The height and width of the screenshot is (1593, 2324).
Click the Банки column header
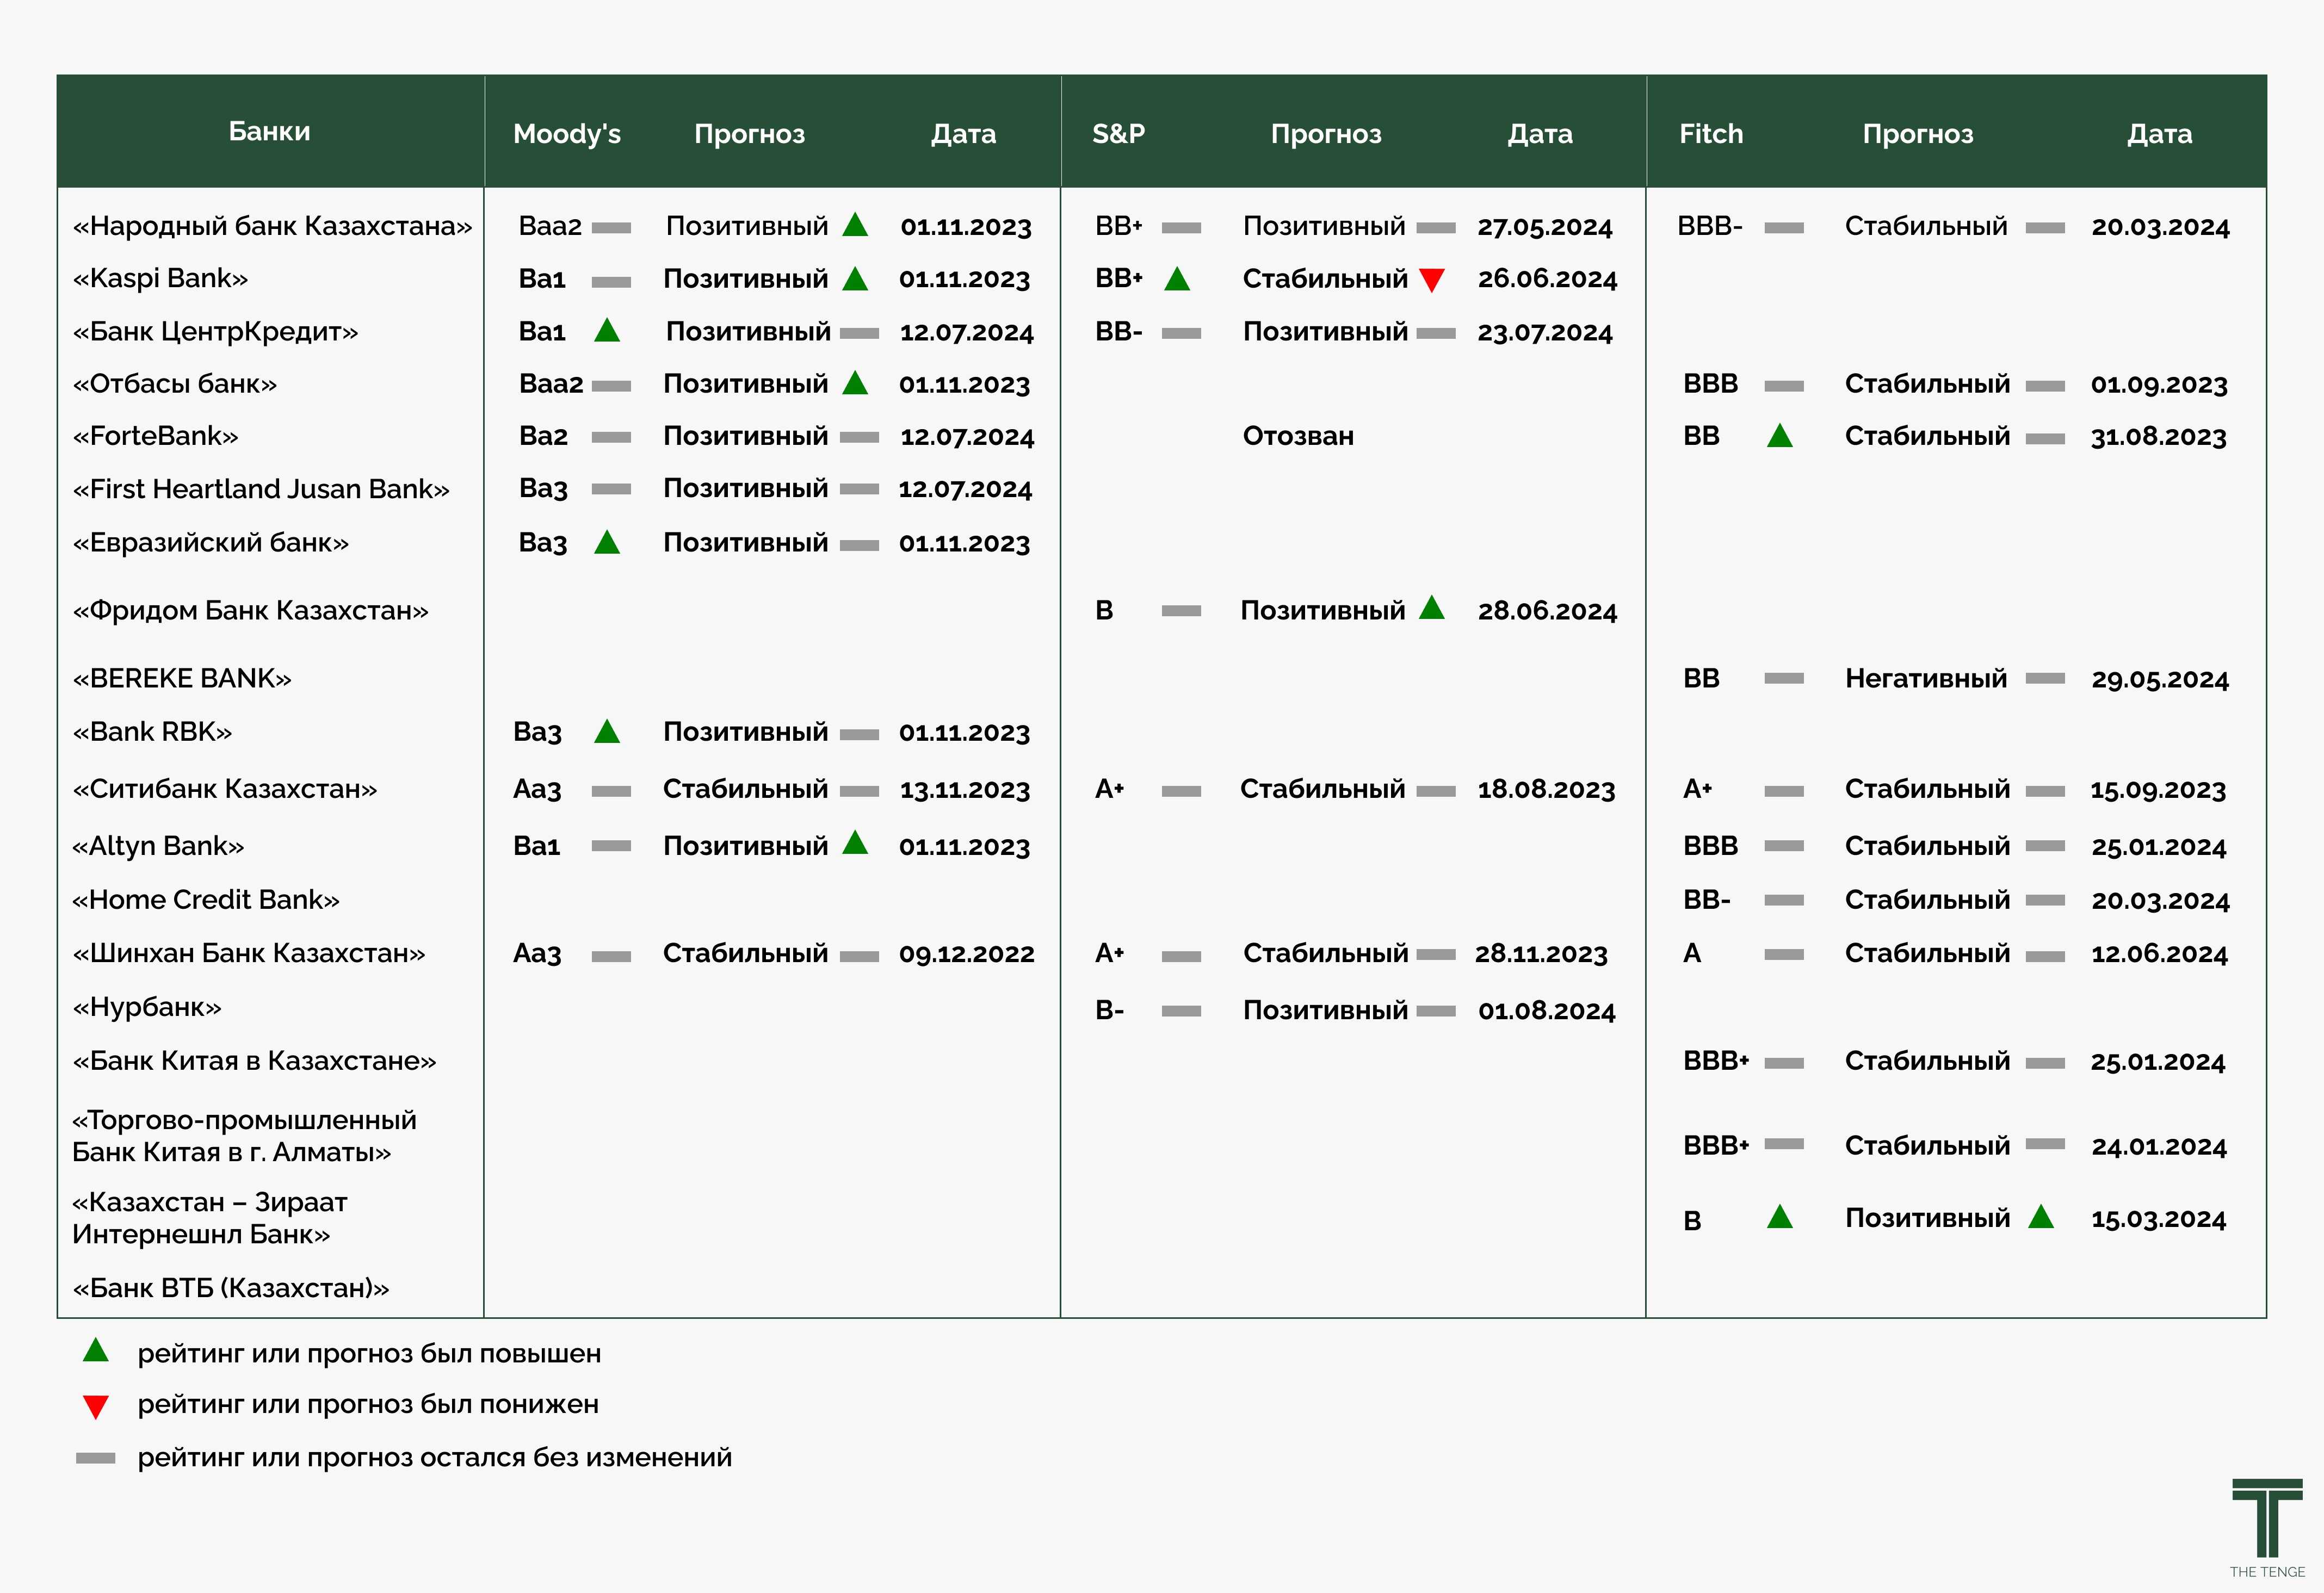click(269, 131)
